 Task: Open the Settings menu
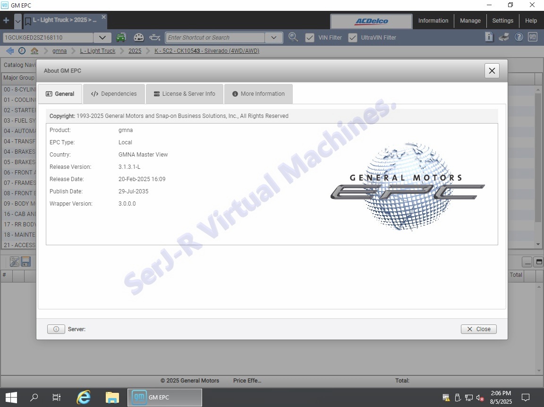tap(502, 21)
